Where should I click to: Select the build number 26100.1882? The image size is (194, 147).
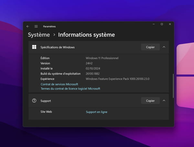click(x=92, y=74)
